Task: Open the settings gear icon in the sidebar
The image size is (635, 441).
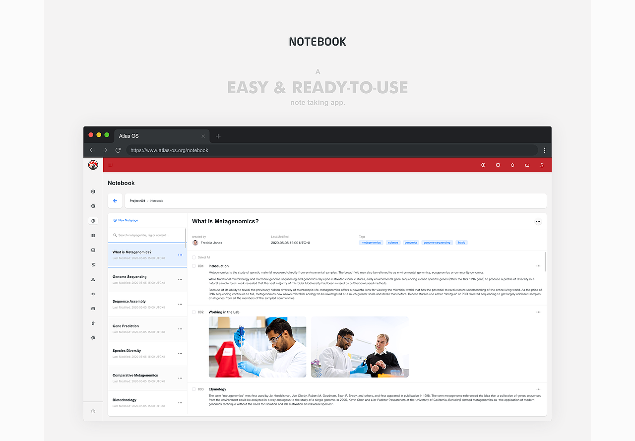Action: pyautogui.click(x=93, y=294)
